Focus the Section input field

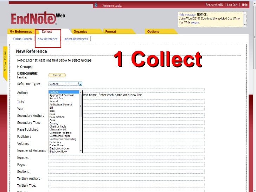click(x=126, y=172)
